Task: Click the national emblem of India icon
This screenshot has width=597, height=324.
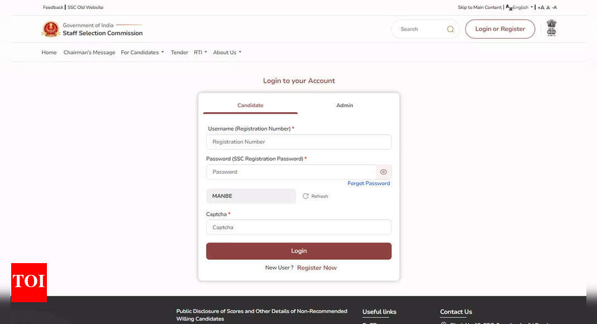Action: click(x=551, y=28)
